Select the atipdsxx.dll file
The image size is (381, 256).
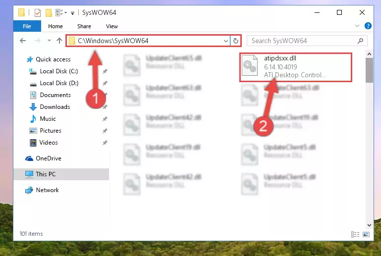pos(296,67)
